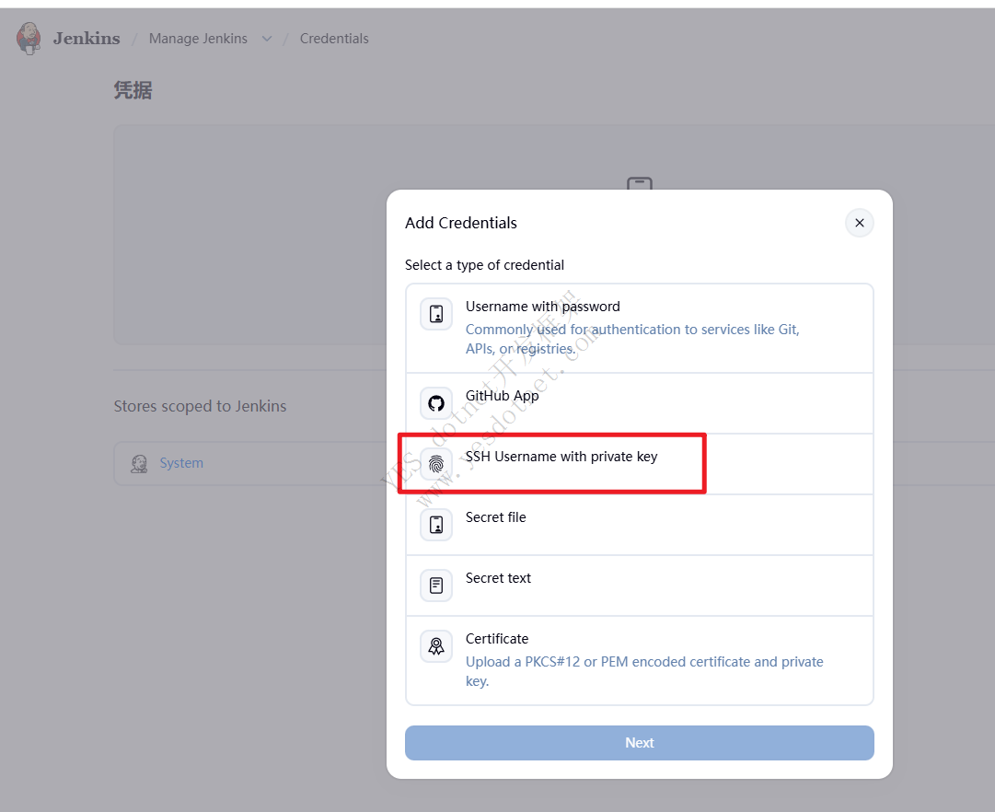Viewport: 995px width, 812px height.
Task: Open the System credentials store link
Action: [181, 463]
